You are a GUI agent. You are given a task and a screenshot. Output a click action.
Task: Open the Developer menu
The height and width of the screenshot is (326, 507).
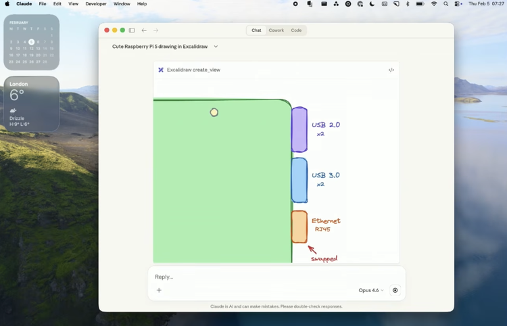[95, 4]
